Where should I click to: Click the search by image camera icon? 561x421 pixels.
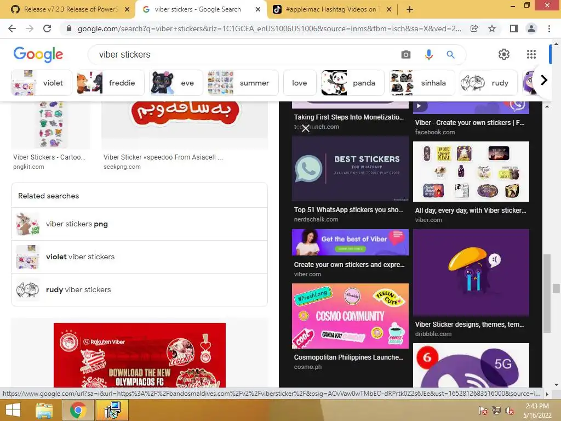click(406, 54)
